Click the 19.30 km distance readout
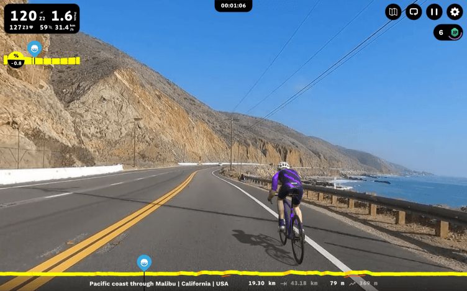This screenshot has height=291, width=467. pyautogui.click(x=262, y=284)
